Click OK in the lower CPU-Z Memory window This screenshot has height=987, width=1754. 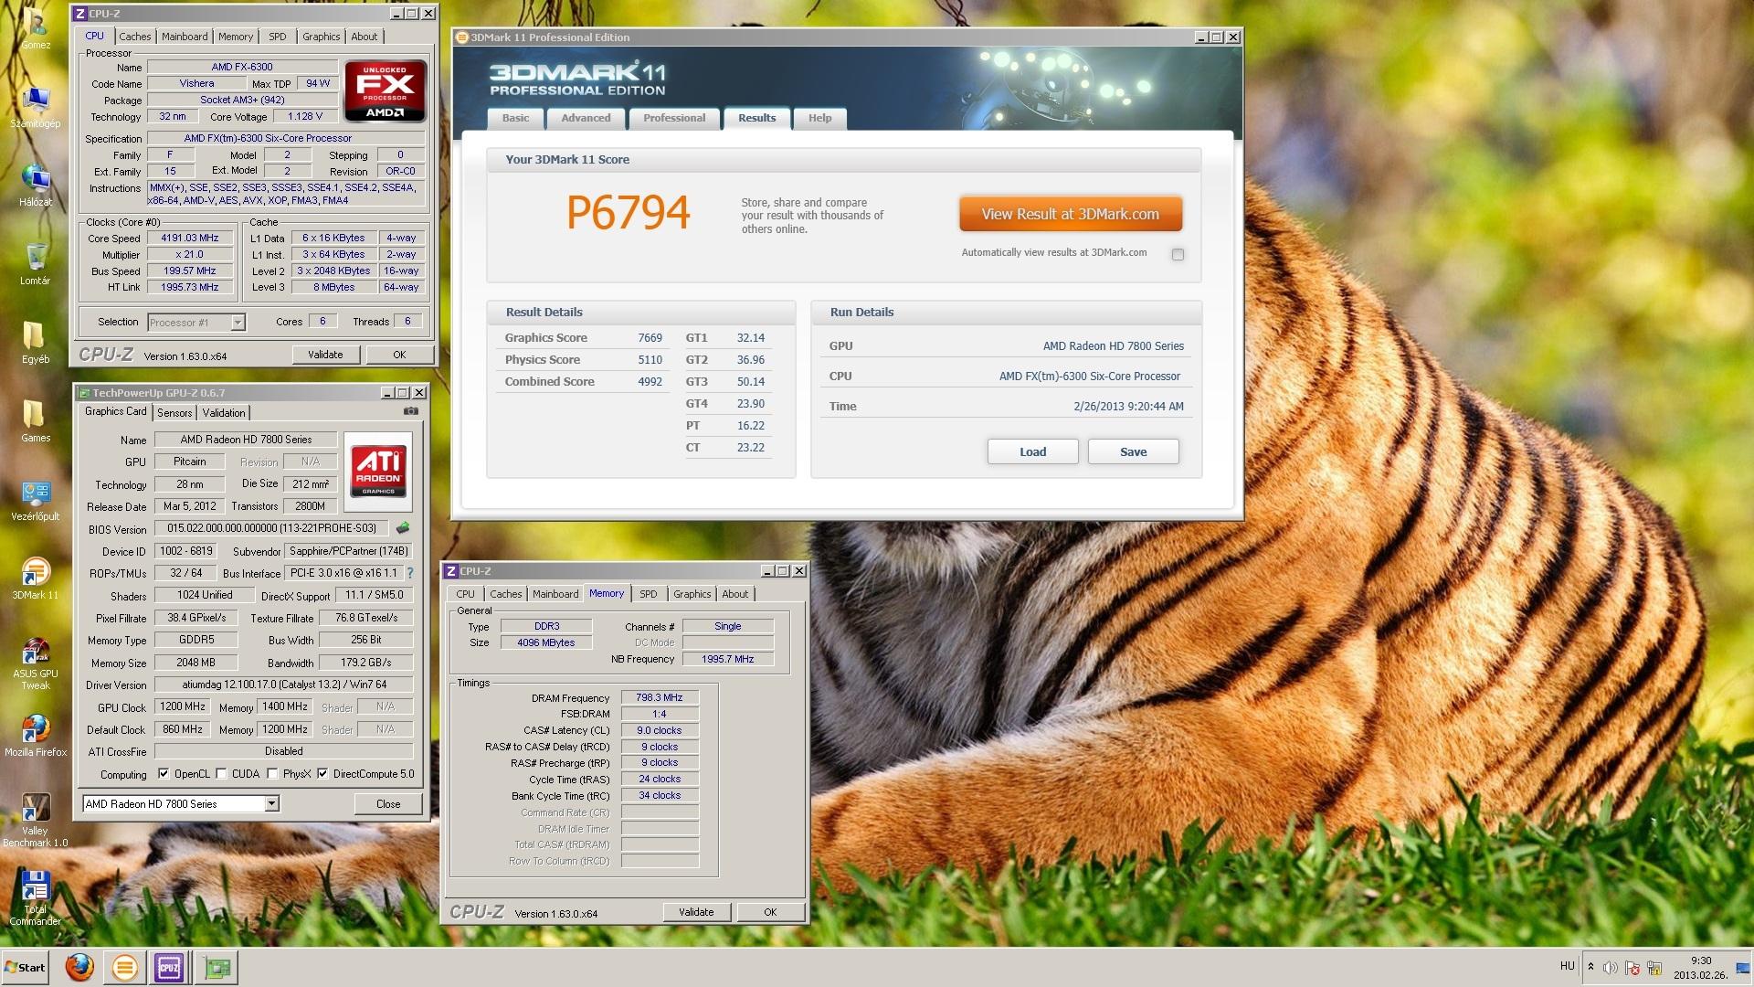coord(770,912)
